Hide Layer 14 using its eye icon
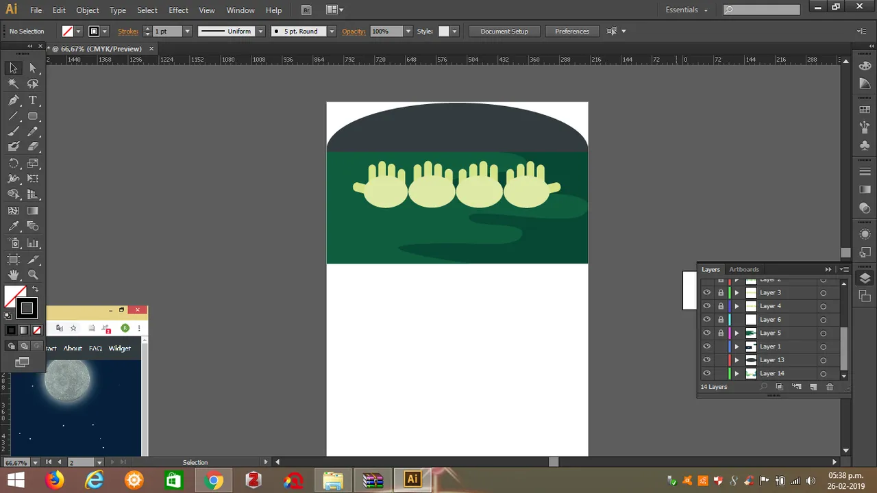The image size is (877, 493). coord(706,373)
